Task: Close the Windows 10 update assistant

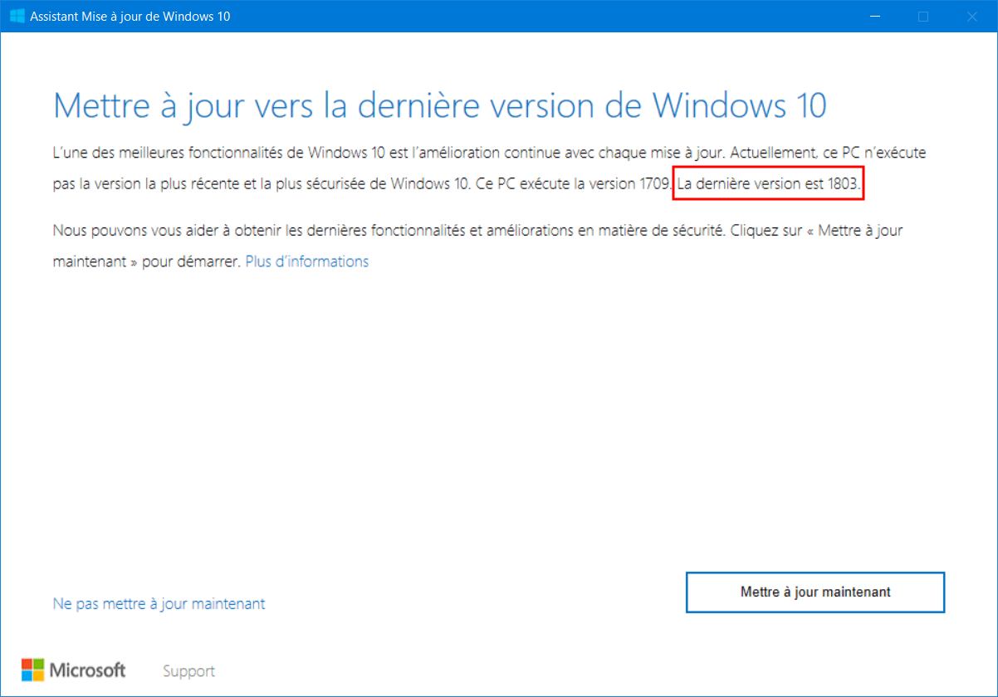Action: coord(971,16)
